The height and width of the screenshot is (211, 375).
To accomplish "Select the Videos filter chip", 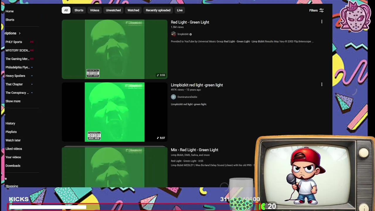I will coord(95,10).
